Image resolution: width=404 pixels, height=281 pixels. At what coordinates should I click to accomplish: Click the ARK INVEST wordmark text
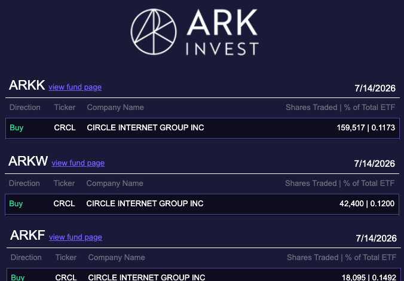click(x=222, y=32)
